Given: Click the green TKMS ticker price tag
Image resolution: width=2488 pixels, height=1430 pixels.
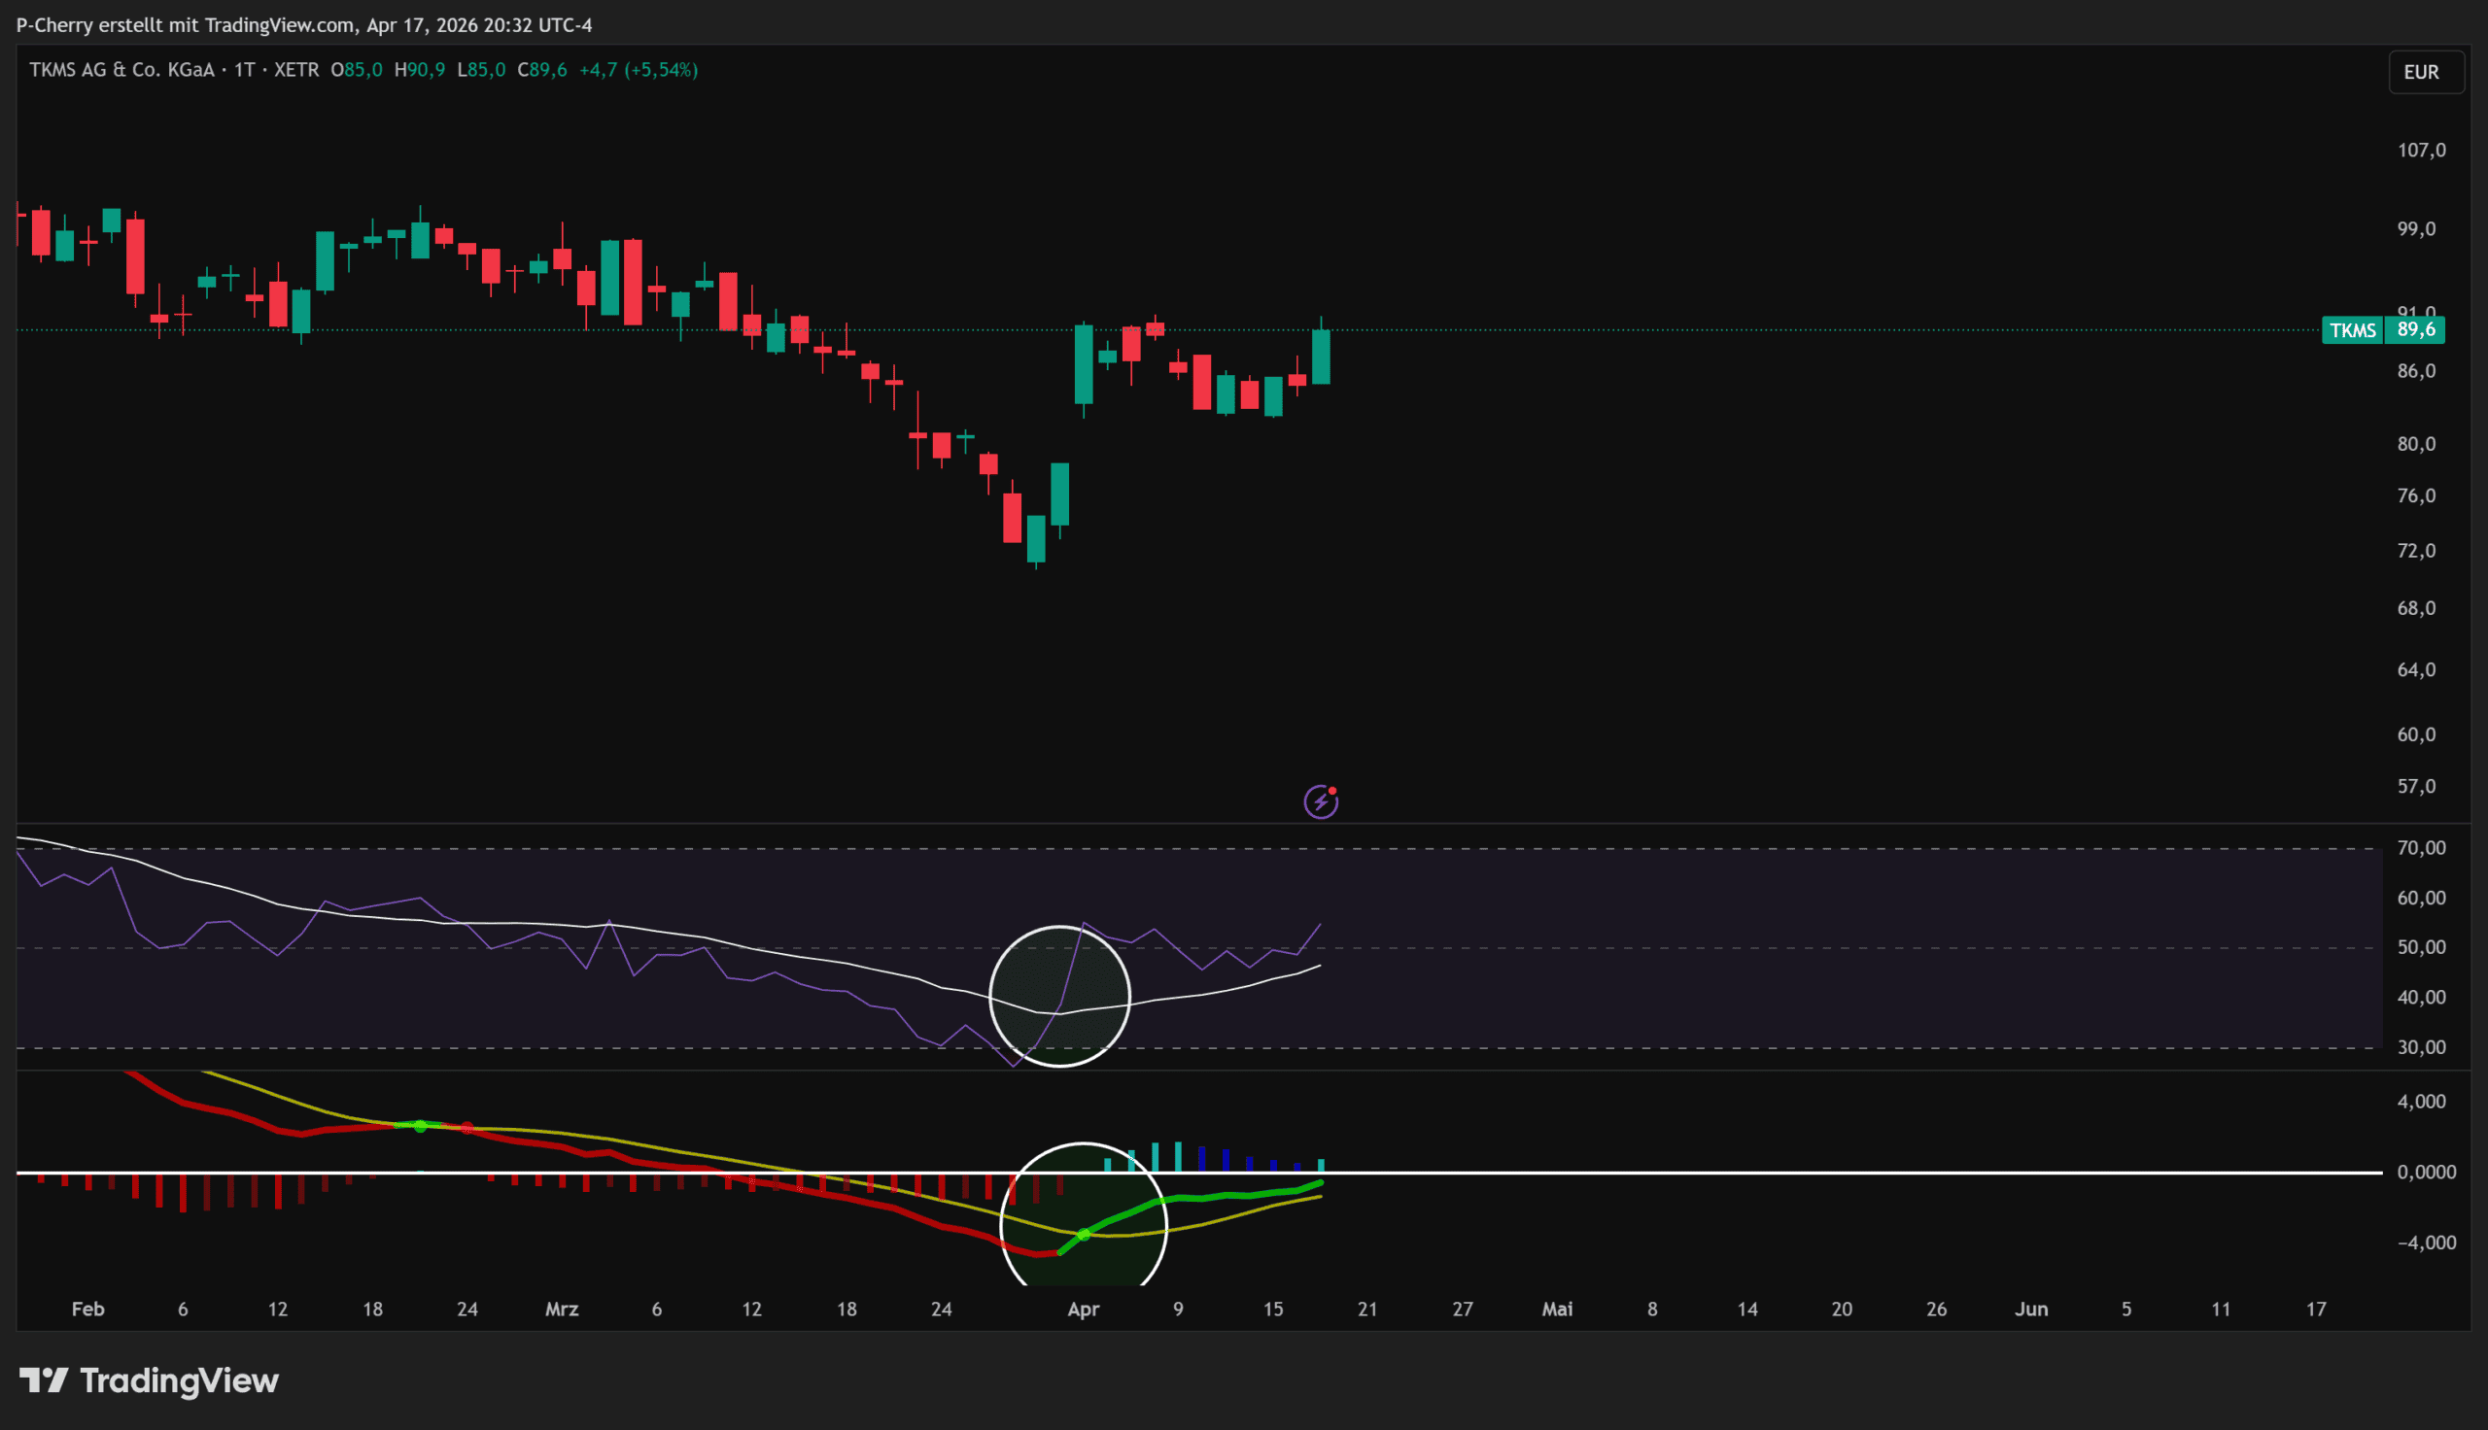Looking at the screenshot, I should [x=2353, y=330].
